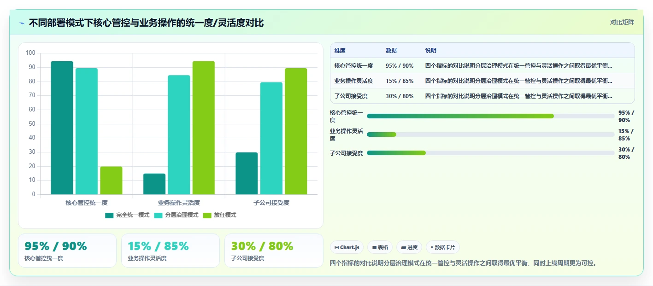The height and width of the screenshot is (286, 653).
Task: Click the 30% / 80% value beside progress bar
Action: click(x=626, y=153)
